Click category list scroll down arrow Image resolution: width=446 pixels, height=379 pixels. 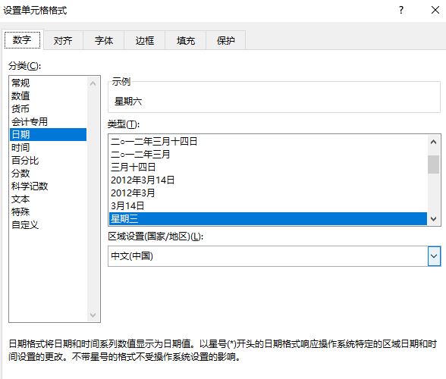(93, 315)
